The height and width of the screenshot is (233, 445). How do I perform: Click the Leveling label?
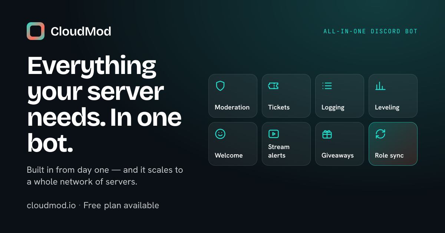tap(387, 108)
